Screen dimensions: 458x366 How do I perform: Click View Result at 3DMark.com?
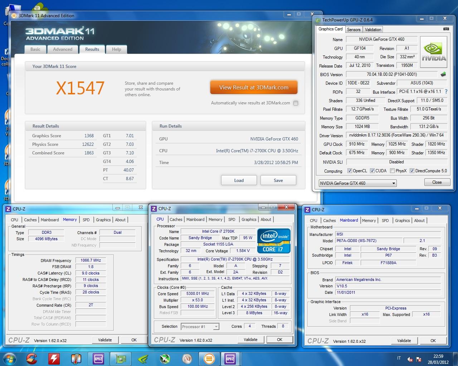pos(254,88)
